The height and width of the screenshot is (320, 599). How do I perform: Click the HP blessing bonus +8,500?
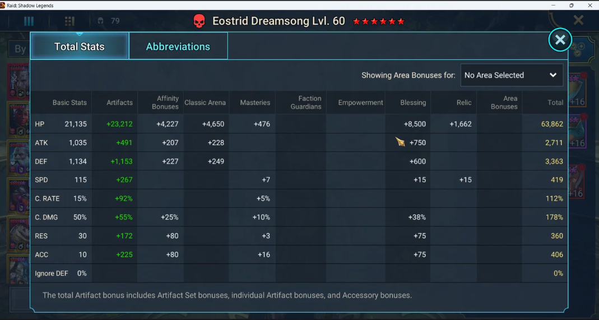point(415,124)
